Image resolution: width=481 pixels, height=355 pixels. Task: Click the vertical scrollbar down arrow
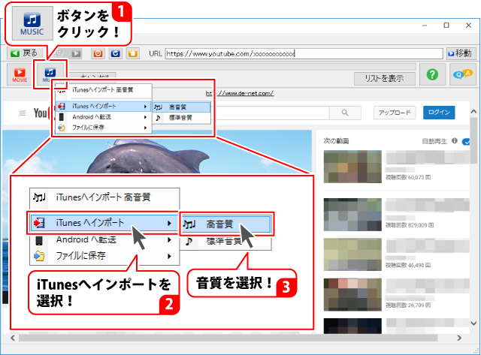[474, 323]
